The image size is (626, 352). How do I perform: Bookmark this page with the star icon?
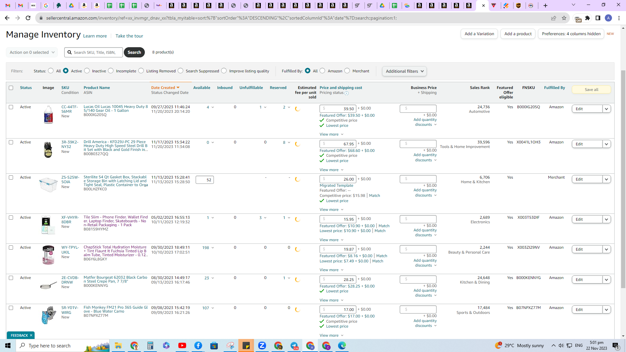pyautogui.click(x=564, y=18)
